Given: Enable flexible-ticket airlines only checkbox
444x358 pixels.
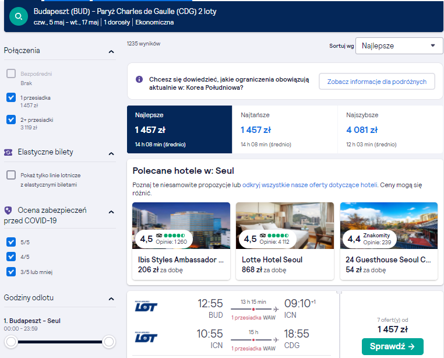Looking at the screenshot, I should (x=11, y=175).
